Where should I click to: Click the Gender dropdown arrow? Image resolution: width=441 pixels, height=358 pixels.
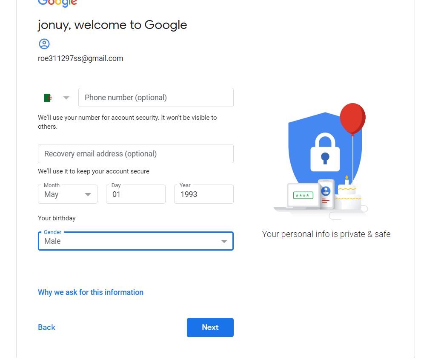click(224, 241)
